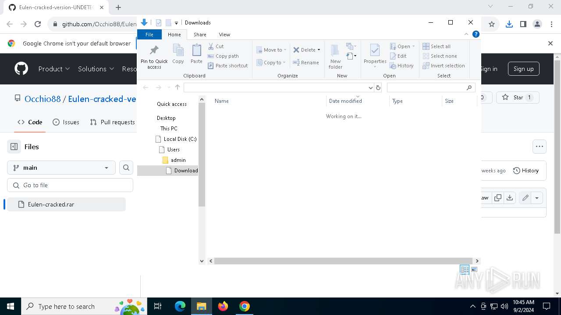561x315 pixels.
Task: Switch to the Home ribbon tab
Action: [x=174, y=35]
